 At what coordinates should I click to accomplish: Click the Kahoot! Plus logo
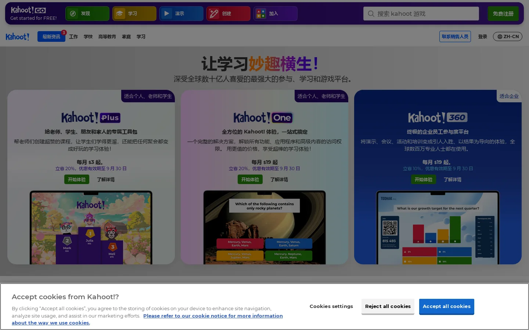91,118
